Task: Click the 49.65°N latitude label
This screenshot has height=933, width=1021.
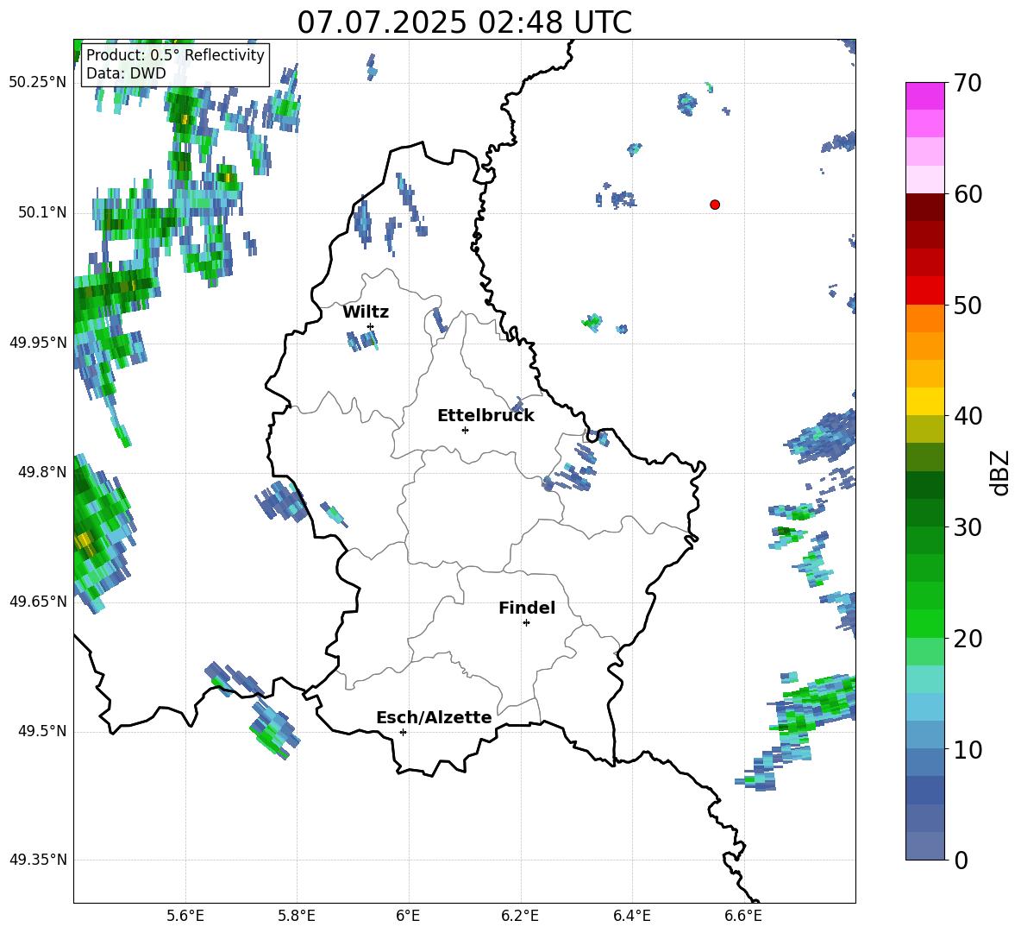Action: (38, 602)
